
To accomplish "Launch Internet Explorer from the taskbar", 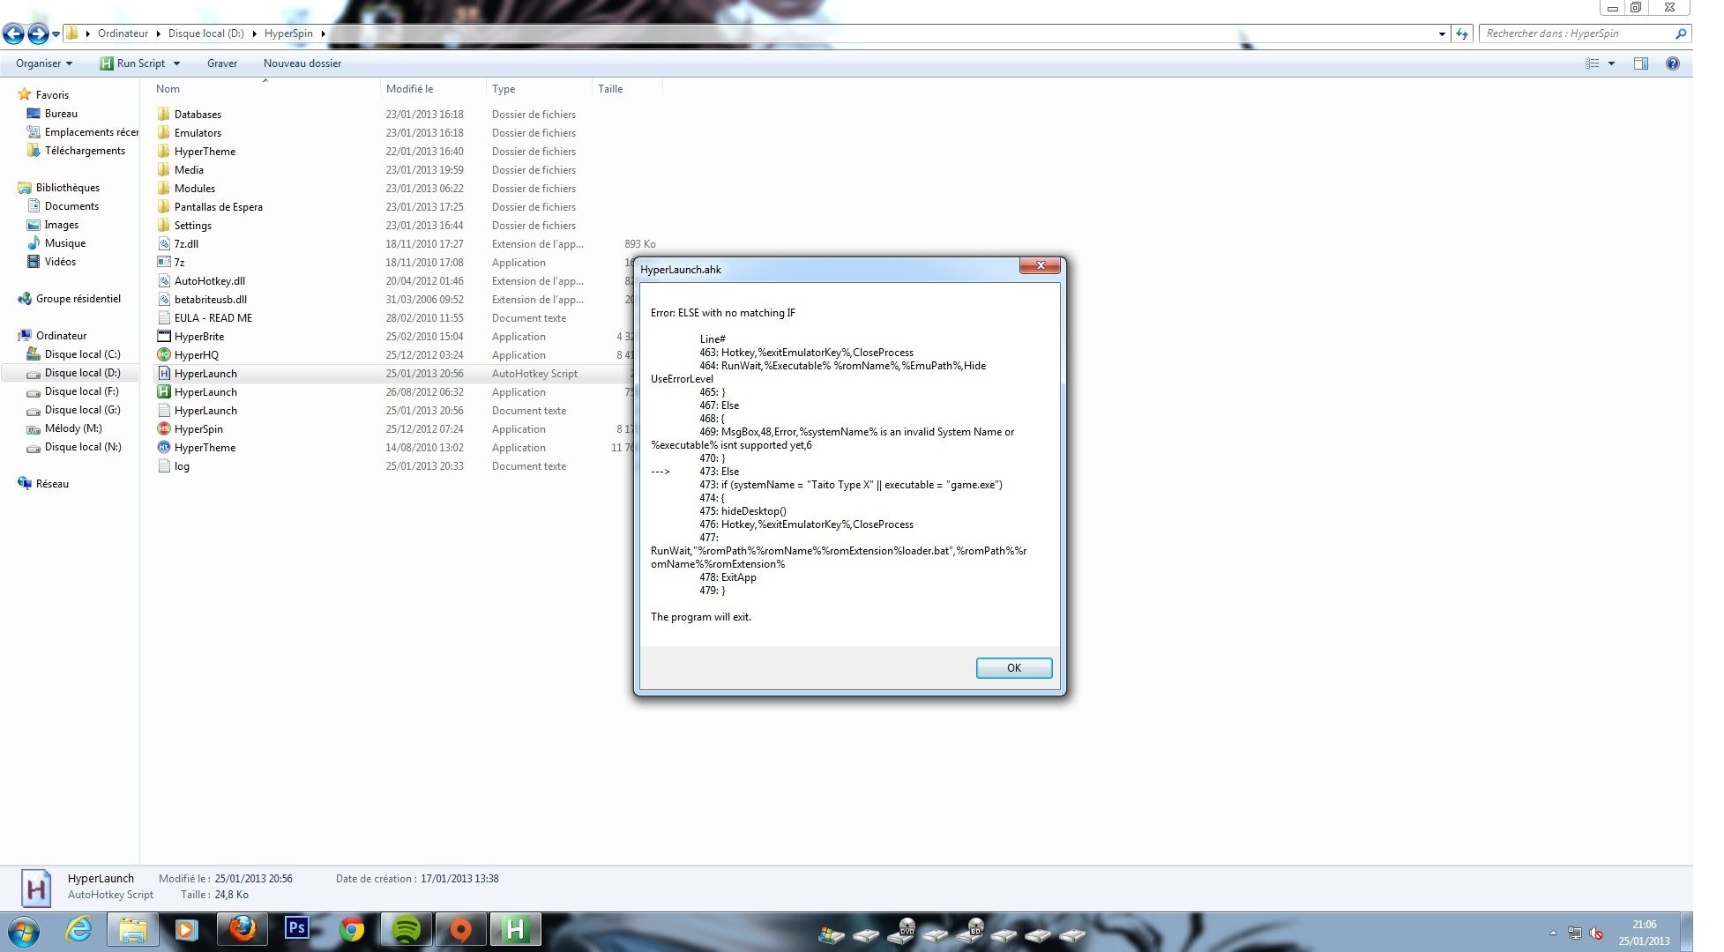I will pyautogui.click(x=78, y=929).
